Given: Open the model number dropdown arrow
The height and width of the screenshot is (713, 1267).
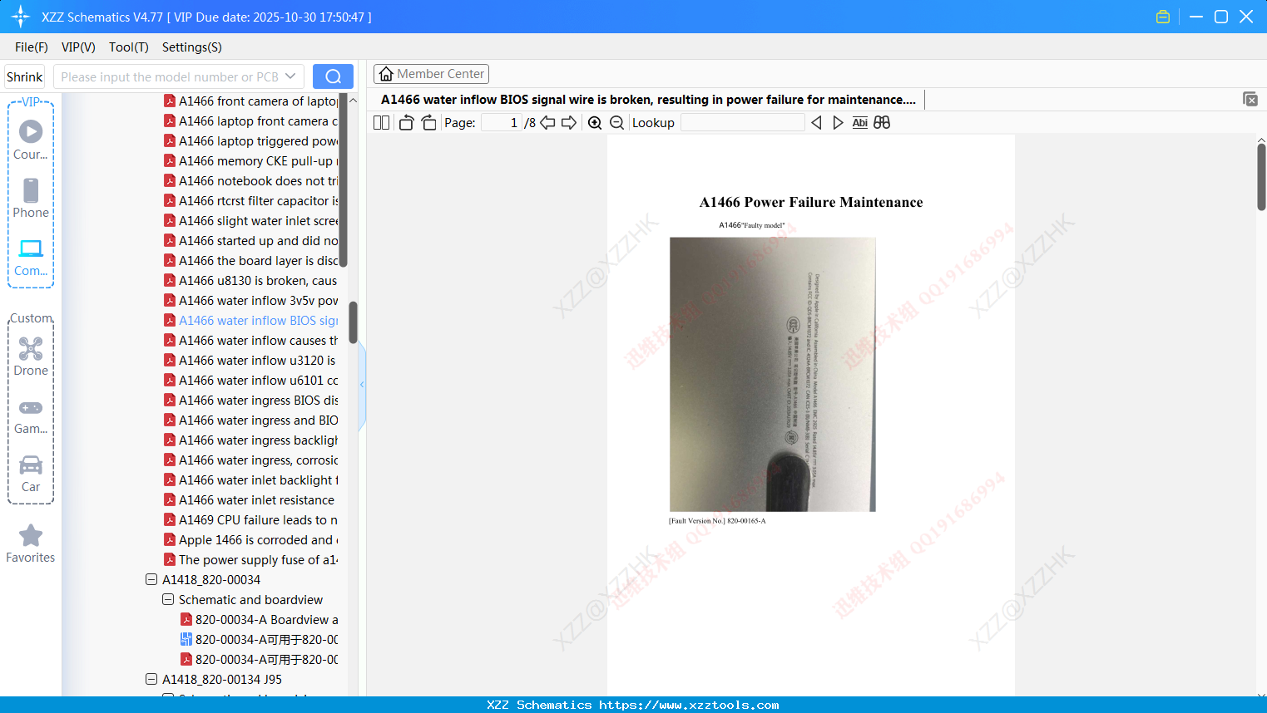Looking at the screenshot, I should (x=290, y=76).
